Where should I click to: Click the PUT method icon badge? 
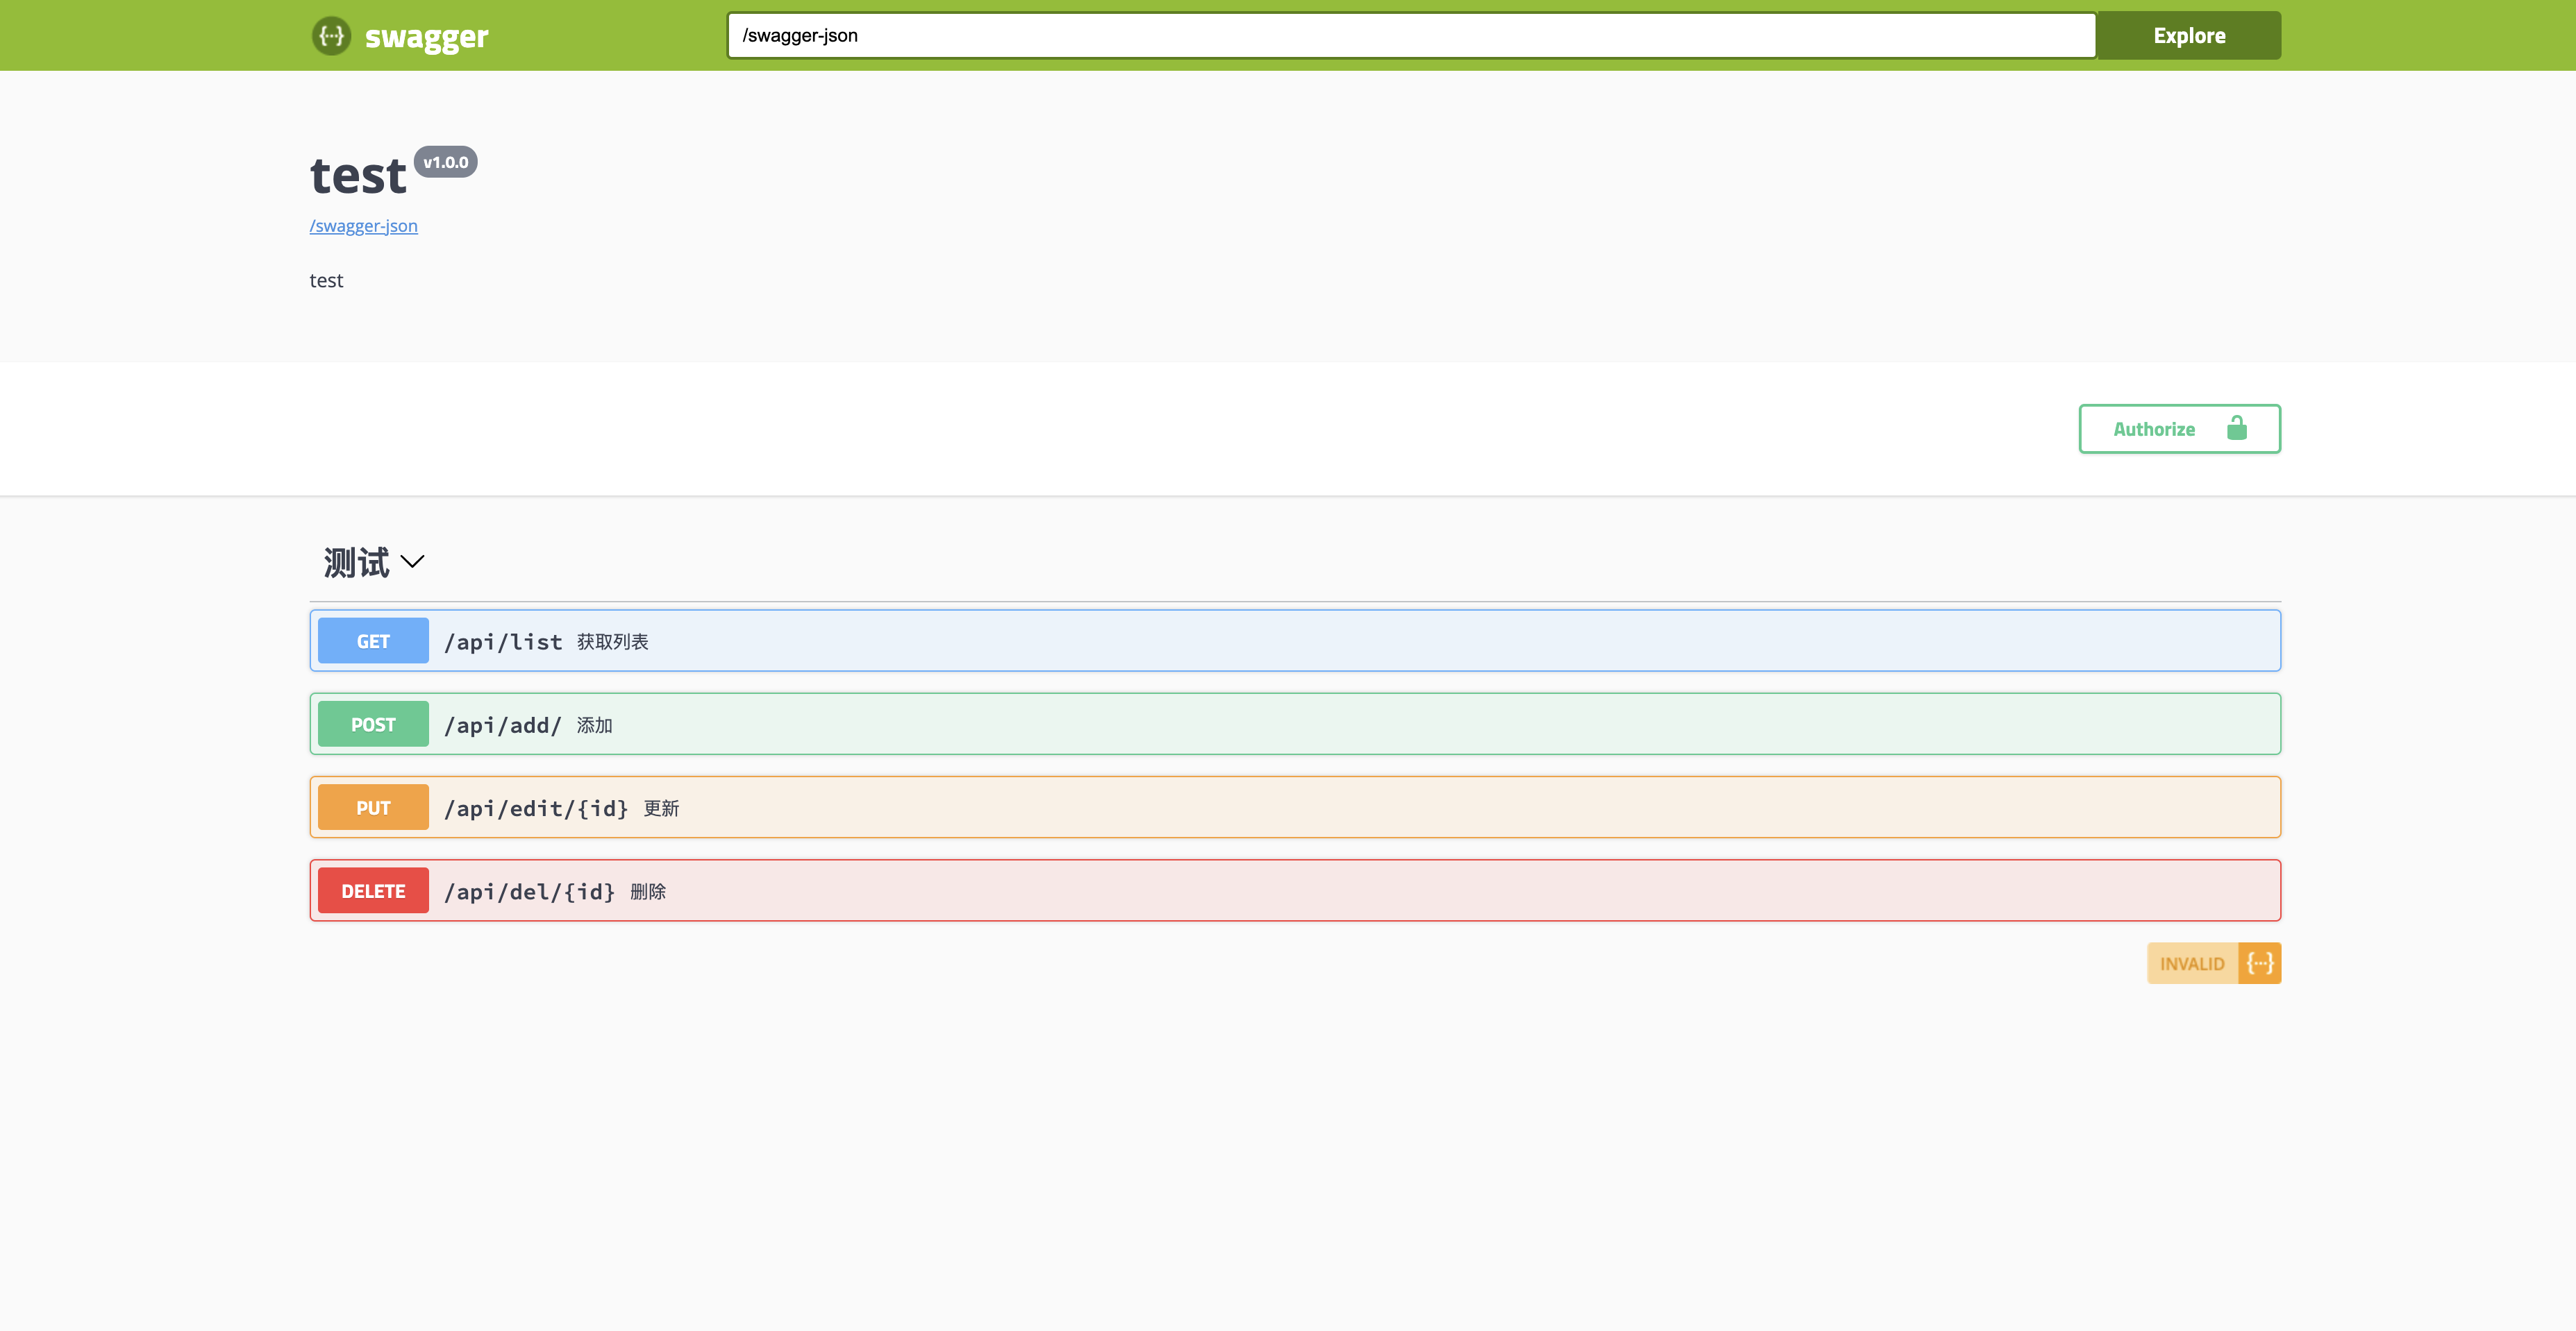pos(372,806)
